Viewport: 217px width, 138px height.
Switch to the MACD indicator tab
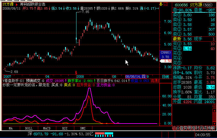[x=47, y=128]
